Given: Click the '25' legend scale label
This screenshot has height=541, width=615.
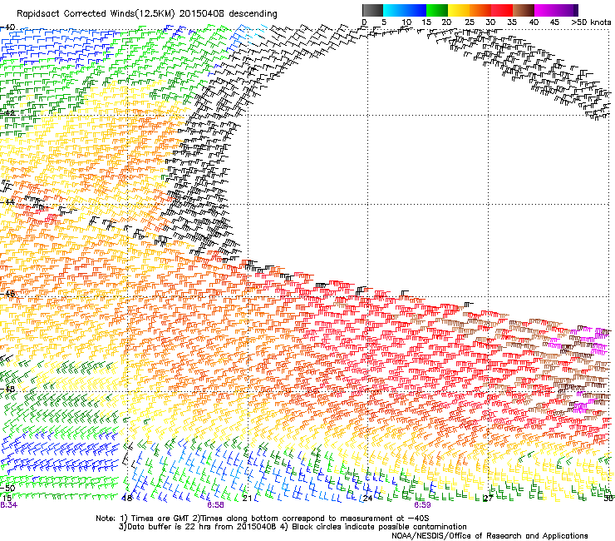Looking at the screenshot, I should pos(469,22).
